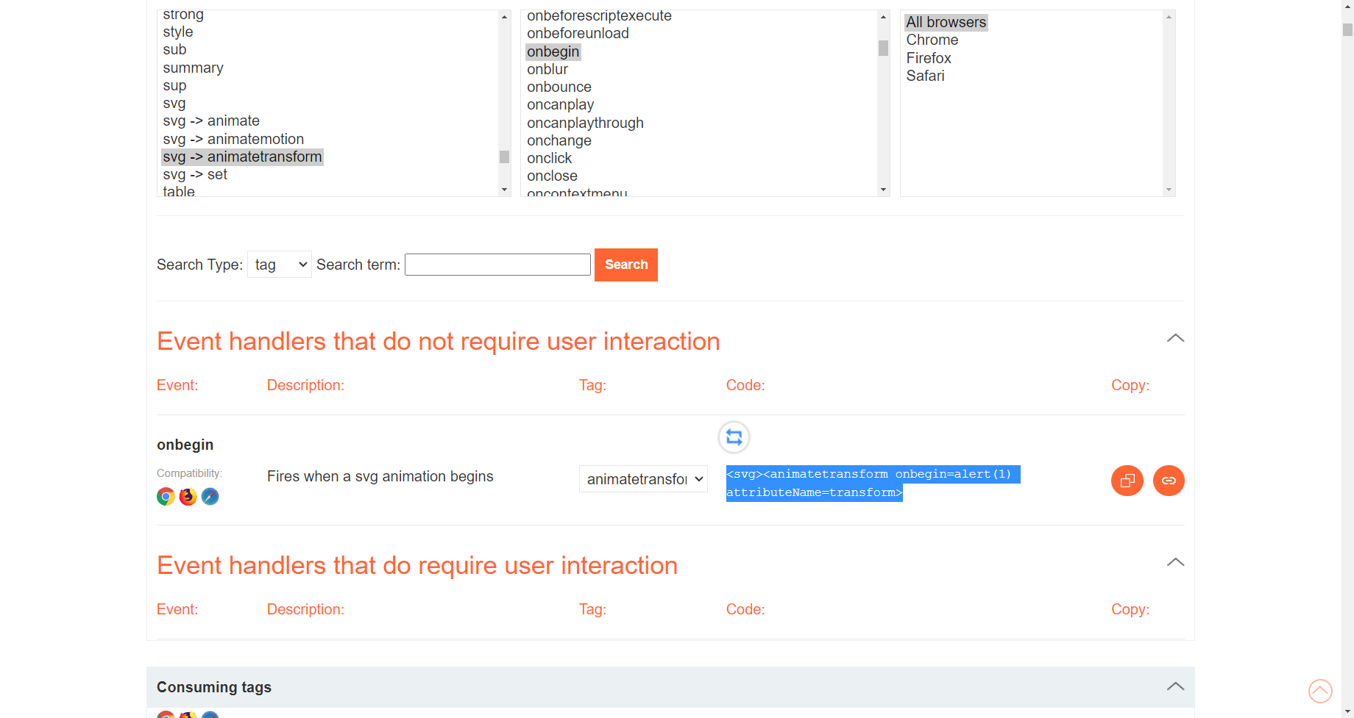Click the down arrow of the events list scrollbar
The height and width of the screenshot is (718, 1354).
point(883,190)
